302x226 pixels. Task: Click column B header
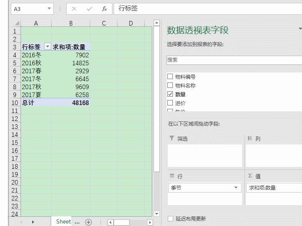click(x=71, y=23)
